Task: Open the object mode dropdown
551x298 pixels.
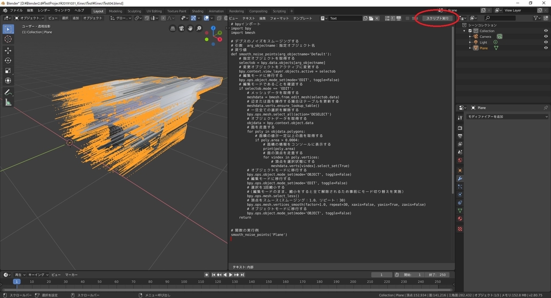Action: point(28,18)
